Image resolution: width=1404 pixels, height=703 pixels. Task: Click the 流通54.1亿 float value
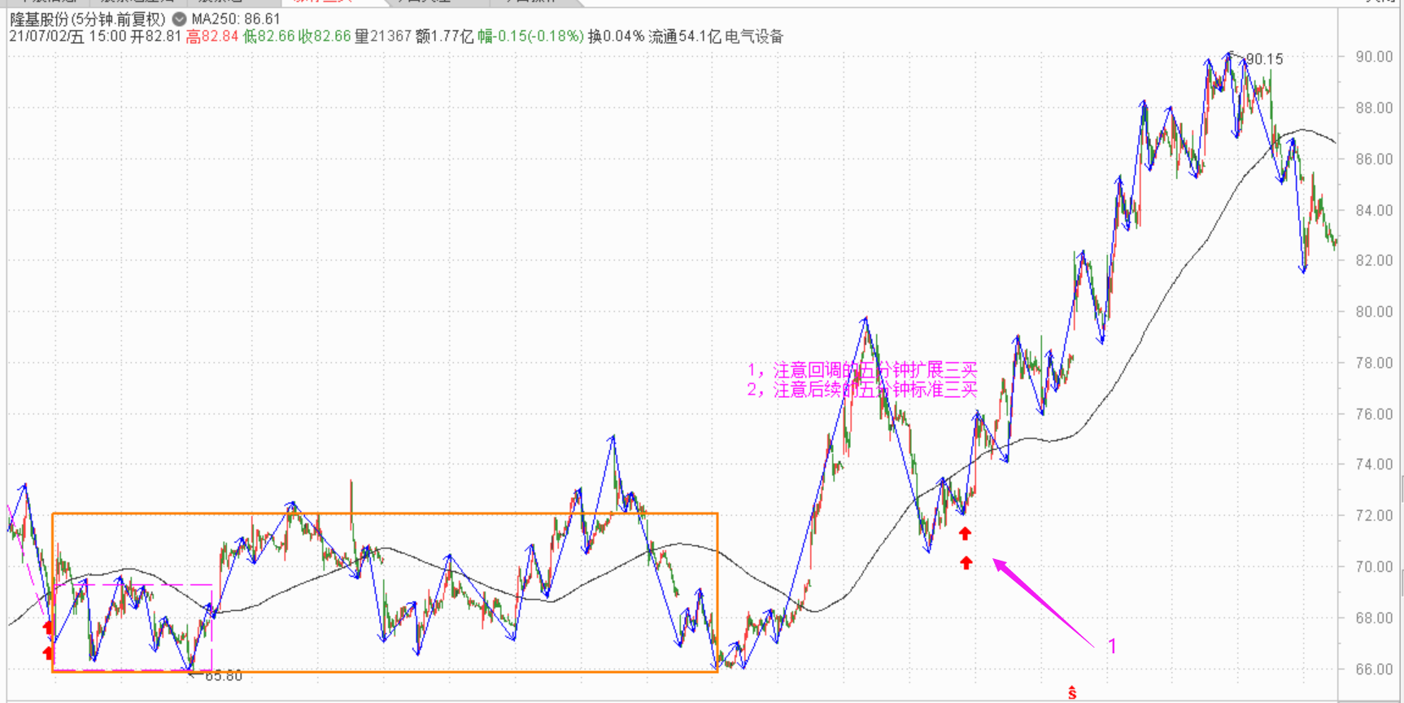(x=684, y=37)
